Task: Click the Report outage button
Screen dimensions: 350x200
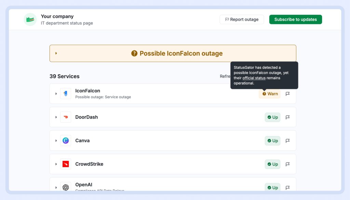Action: (241, 19)
